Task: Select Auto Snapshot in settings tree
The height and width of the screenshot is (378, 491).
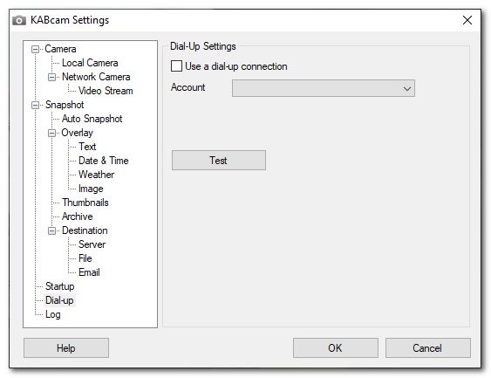Action: click(x=92, y=119)
